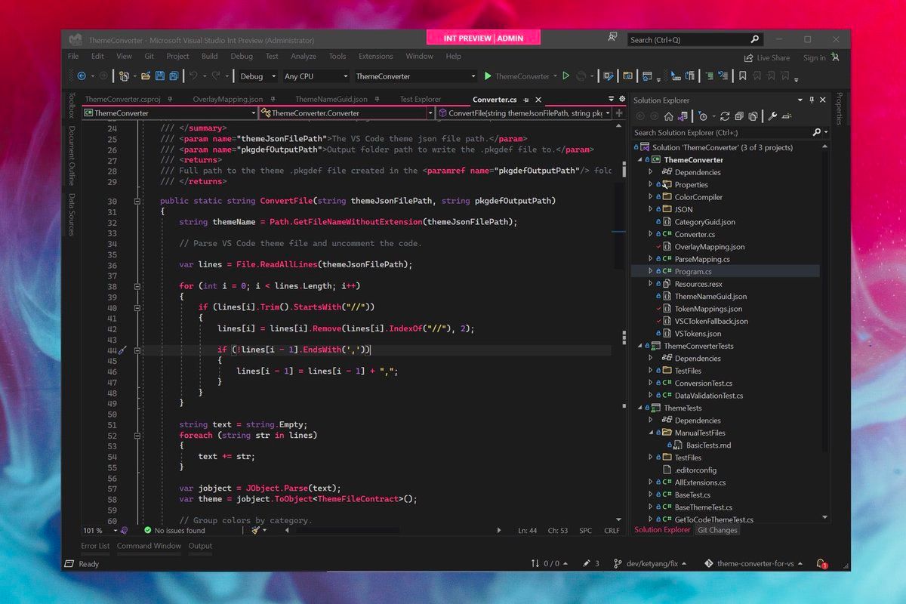
Task: Open the Debug configuration dropdown
Action: (255, 76)
